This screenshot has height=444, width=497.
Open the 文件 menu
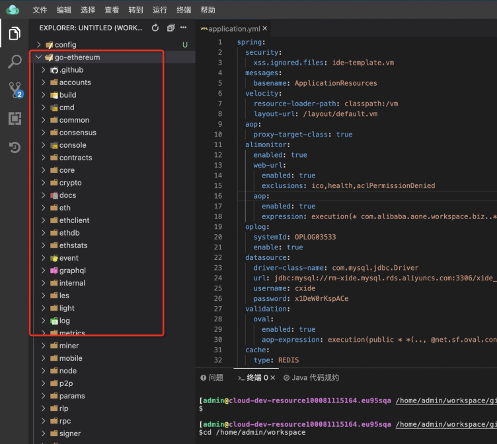[40, 10]
